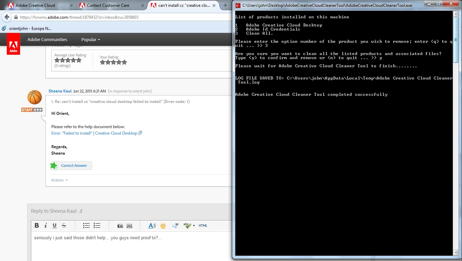This screenshot has height=261, width=462.
Task: Toggle italic formatting in reply editor
Action: tap(46, 226)
